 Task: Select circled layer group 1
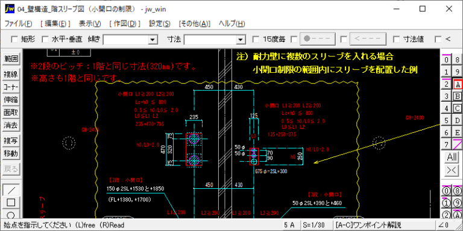[x=447, y=203]
